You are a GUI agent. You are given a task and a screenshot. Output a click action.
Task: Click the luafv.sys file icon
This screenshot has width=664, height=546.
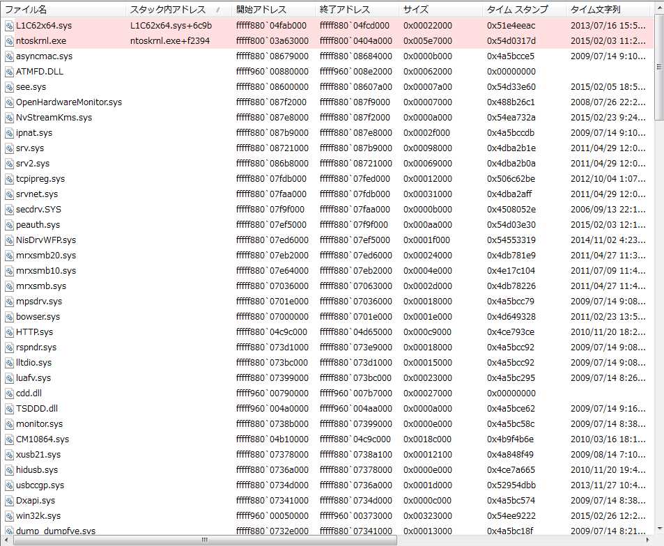[9, 378]
